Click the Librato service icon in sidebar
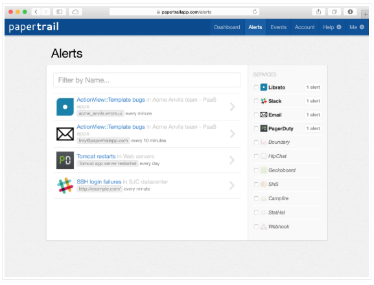 click(264, 87)
